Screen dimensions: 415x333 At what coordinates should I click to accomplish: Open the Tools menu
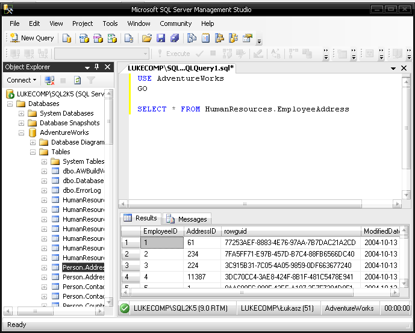coord(110,23)
